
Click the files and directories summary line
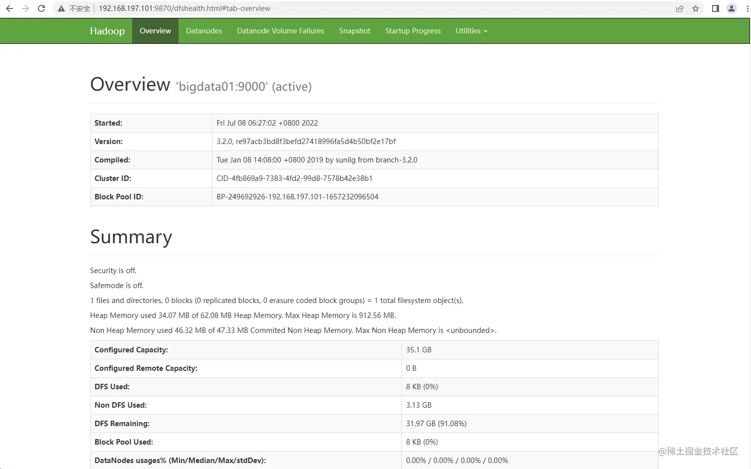pyautogui.click(x=277, y=301)
